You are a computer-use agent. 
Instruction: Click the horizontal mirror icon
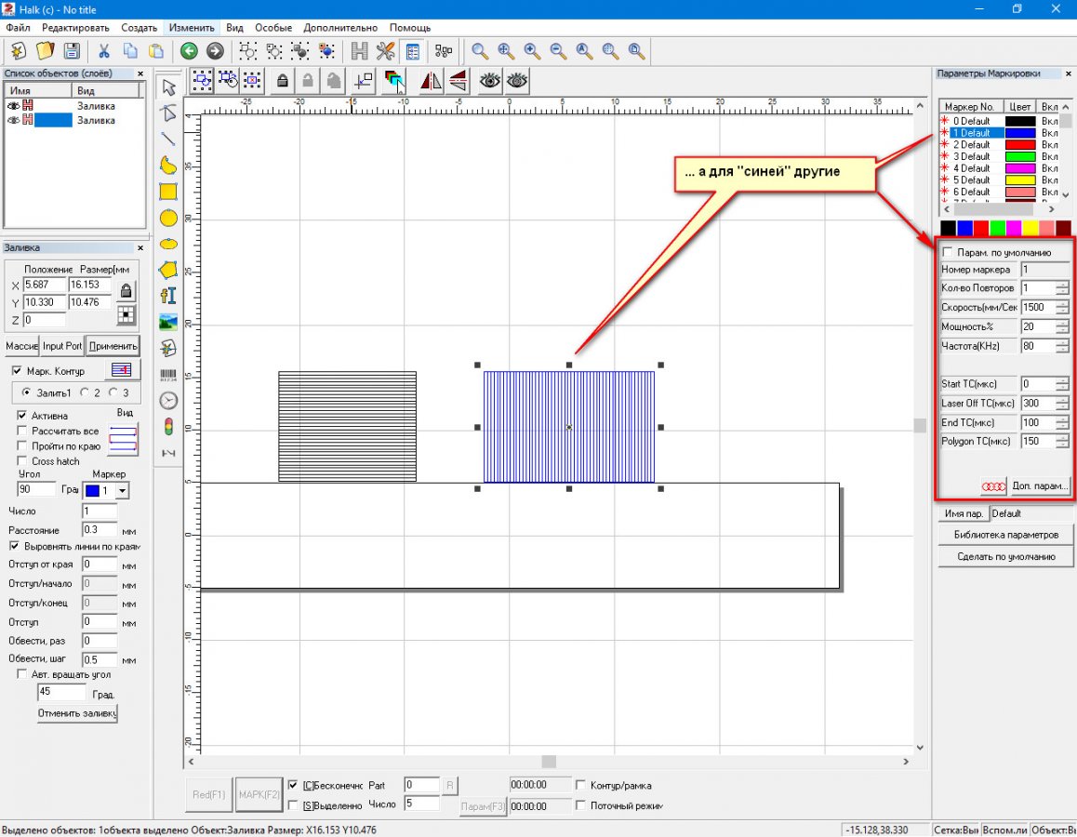coord(431,81)
